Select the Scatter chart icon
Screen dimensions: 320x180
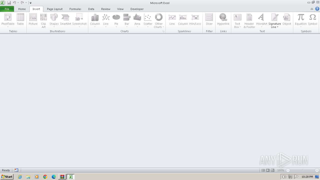[x=148, y=17]
